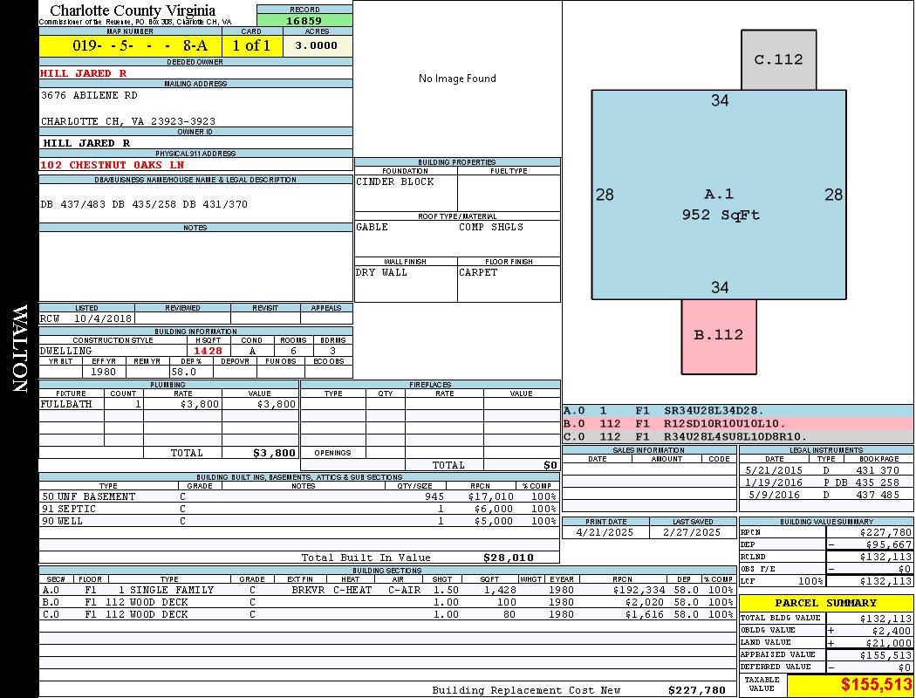Select mailing address line 3676 ABILENE RD
Screen dimensions: 916x698
click(89, 94)
